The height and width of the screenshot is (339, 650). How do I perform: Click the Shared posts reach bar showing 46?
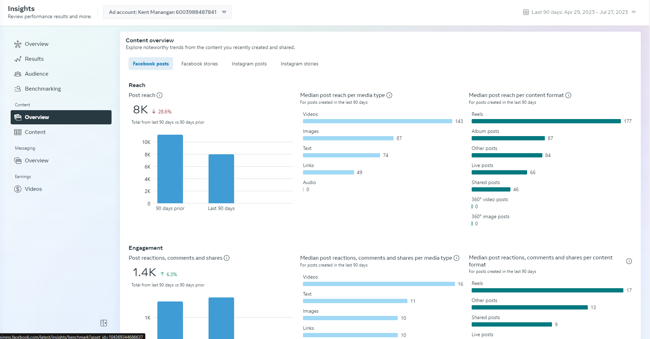click(491, 189)
